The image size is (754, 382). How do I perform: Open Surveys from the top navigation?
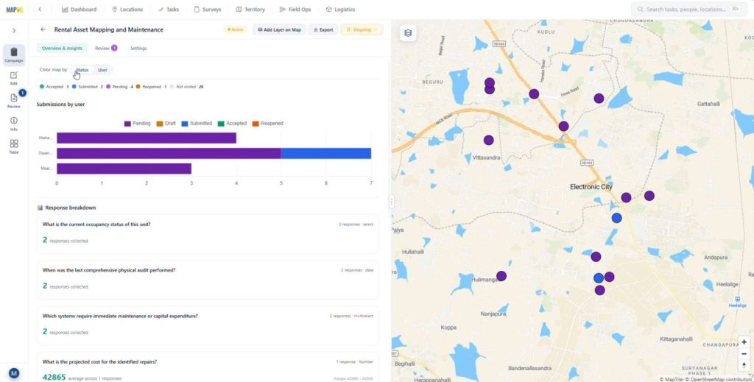[x=207, y=9]
